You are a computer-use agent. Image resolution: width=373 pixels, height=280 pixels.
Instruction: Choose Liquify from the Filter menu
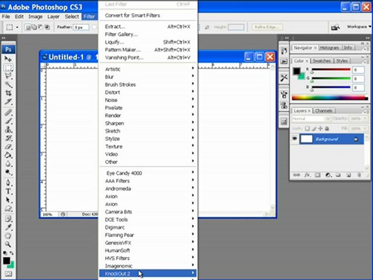pos(148,42)
